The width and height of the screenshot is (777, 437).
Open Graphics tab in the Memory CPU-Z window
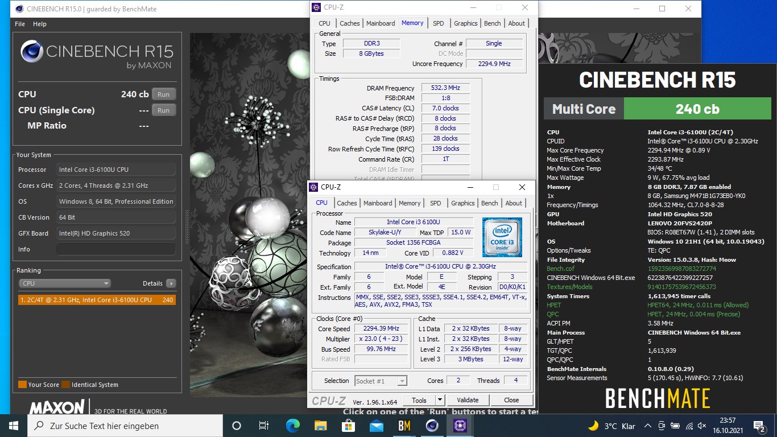point(466,23)
